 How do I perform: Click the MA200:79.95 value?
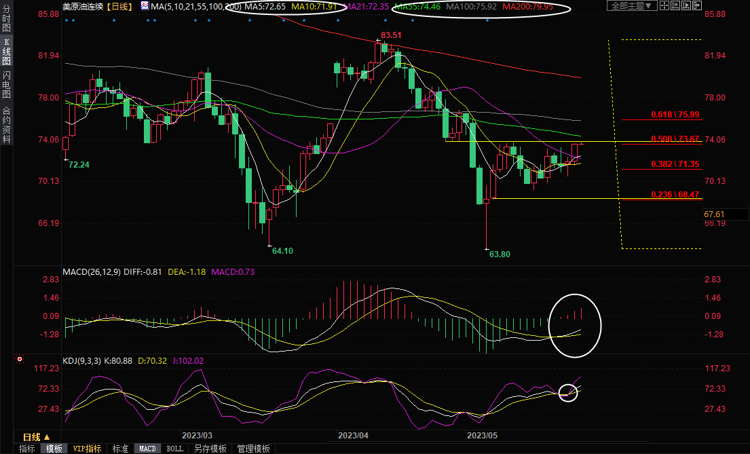tap(527, 6)
